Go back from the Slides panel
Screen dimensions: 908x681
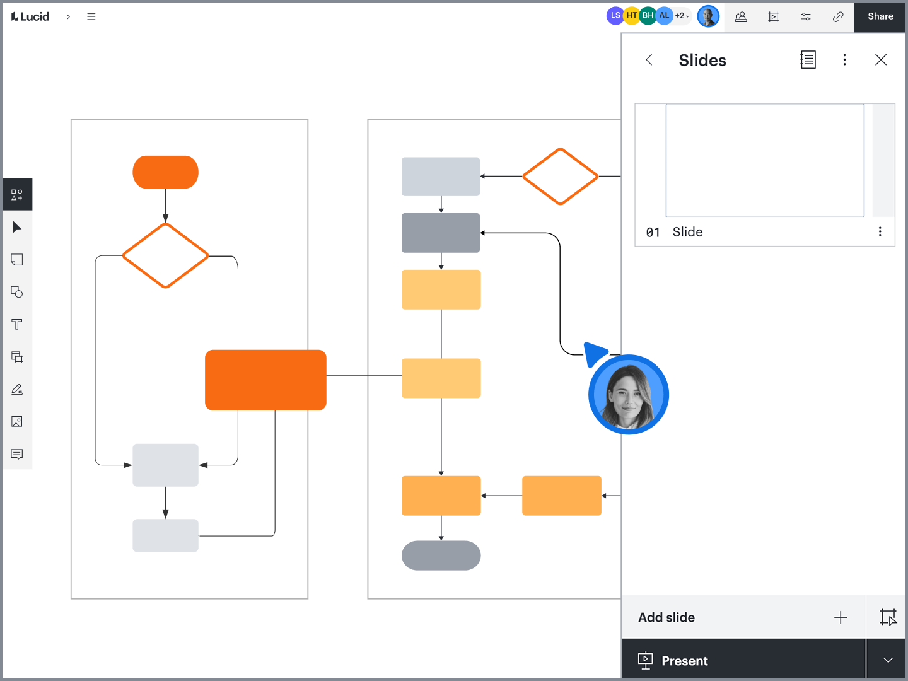click(649, 60)
